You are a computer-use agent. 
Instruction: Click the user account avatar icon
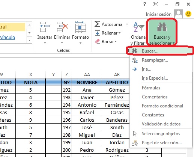click(x=179, y=14)
